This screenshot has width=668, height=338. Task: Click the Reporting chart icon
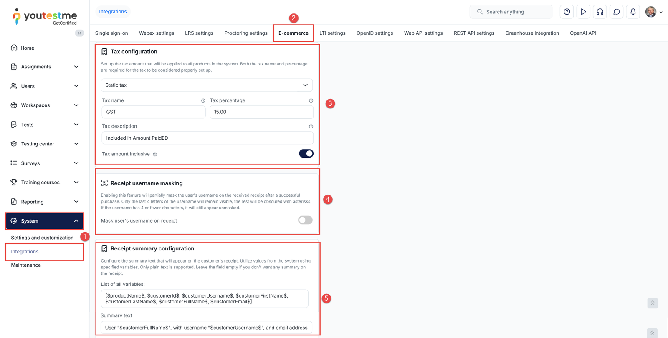click(x=14, y=202)
